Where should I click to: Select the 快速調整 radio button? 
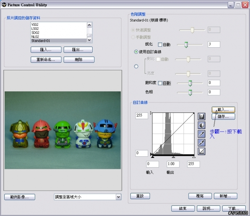click(x=133, y=30)
